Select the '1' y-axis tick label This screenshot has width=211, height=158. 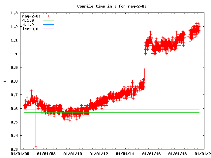(x=16, y=54)
